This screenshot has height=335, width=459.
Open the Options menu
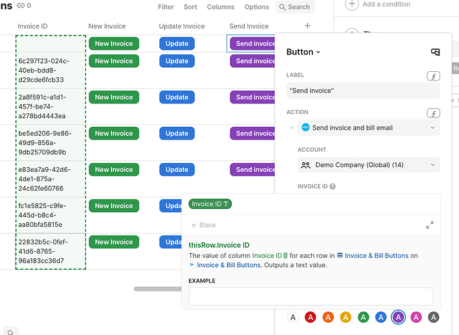[257, 7]
